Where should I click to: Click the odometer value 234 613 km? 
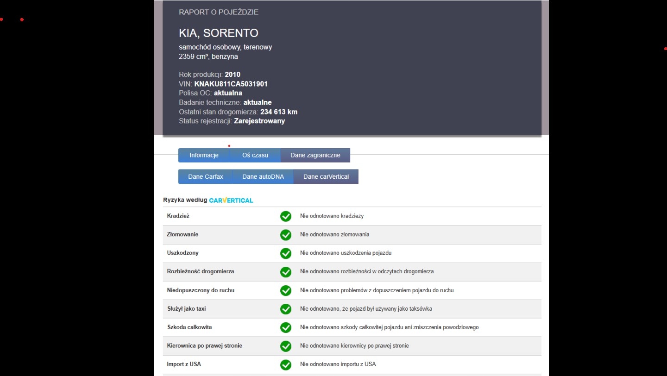click(x=279, y=112)
